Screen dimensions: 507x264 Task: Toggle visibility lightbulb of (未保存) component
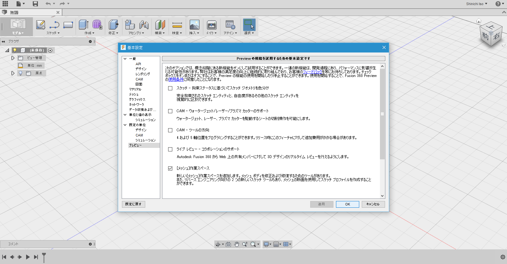tap(15, 50)
